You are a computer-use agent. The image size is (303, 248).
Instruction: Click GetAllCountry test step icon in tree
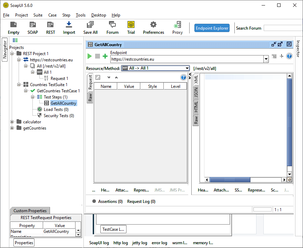click(47, 103)
